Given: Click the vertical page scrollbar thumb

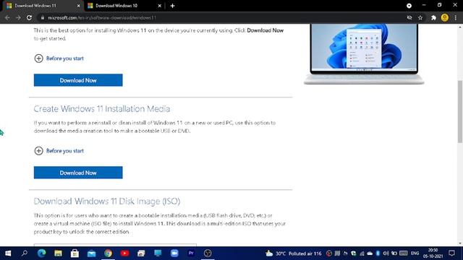Looking at the screenshot, I should [x=460, y=111].
